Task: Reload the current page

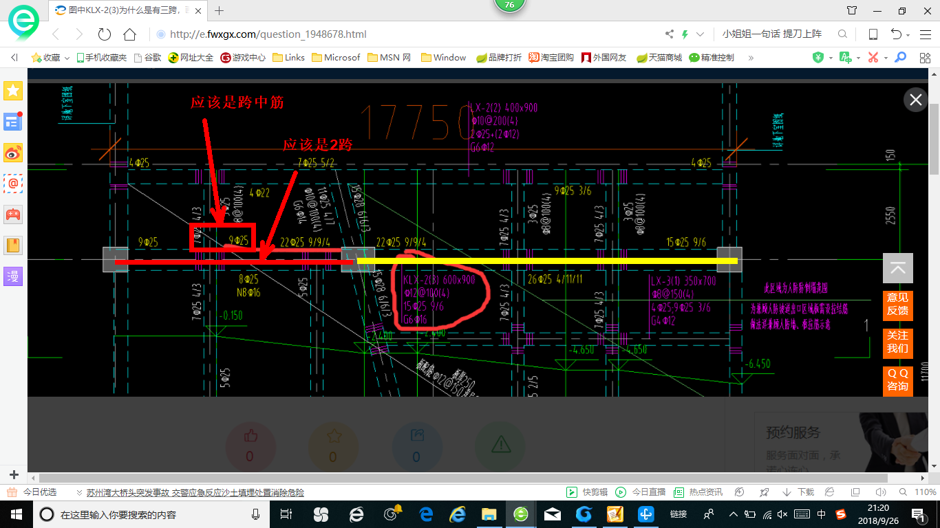Action: [x=105, y=34]
